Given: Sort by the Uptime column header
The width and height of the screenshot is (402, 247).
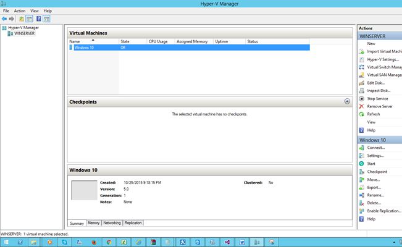Looking at the screenshot, I should pyautogui.click(x=229, y=41).
